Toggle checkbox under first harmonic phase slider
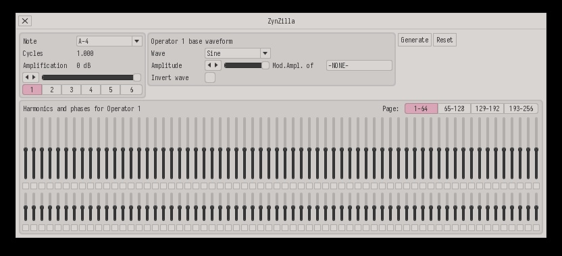Image resolution: width=562 pixels, height=256 pixels. (26, 228)
